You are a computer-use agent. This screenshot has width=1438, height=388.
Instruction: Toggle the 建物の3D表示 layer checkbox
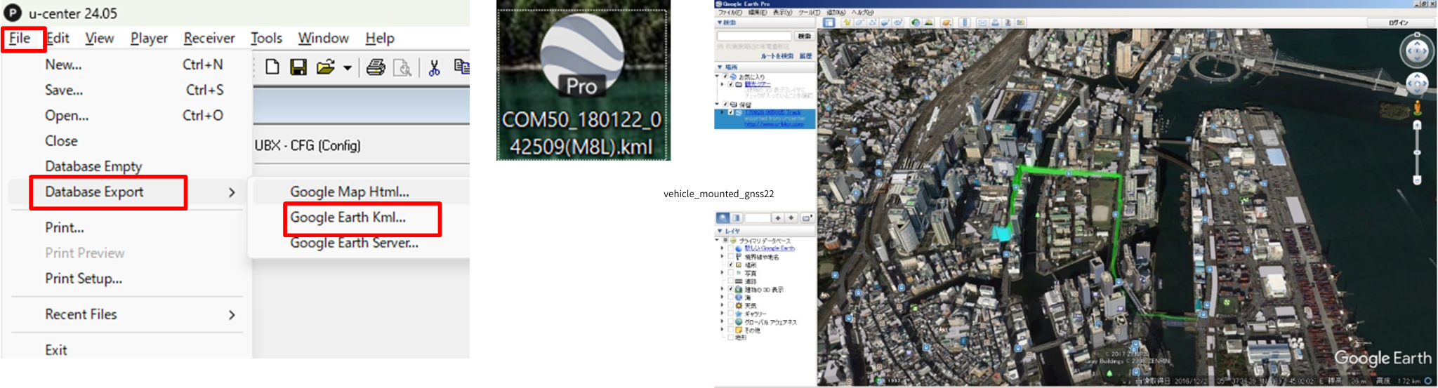(731, 288)
